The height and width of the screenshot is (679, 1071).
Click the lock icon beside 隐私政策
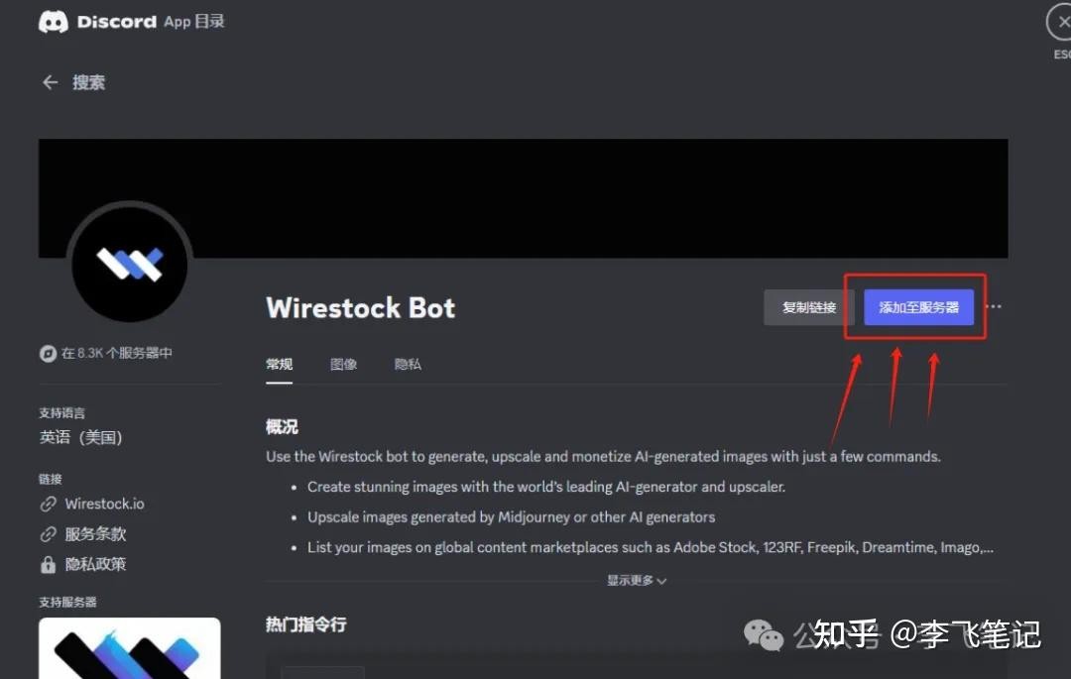click(x=48, y=565)
